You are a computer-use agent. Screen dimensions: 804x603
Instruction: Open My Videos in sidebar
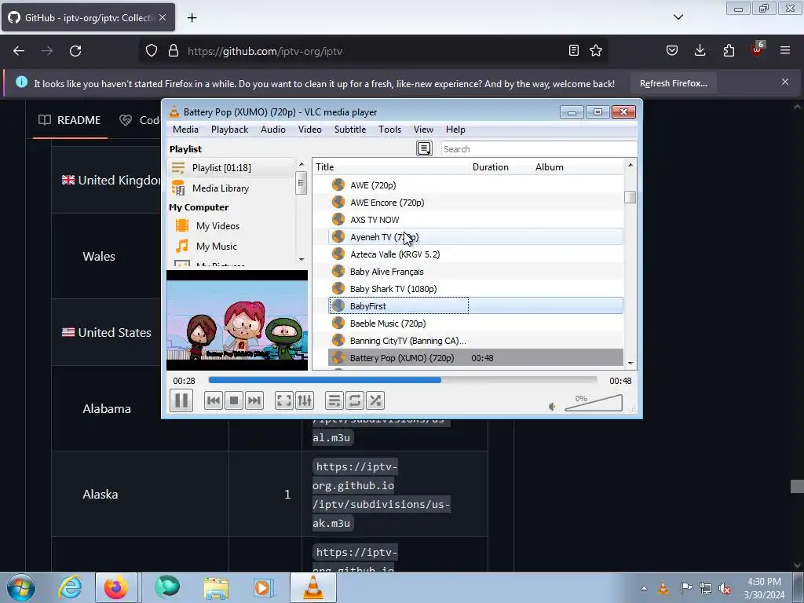click(217, 225)
